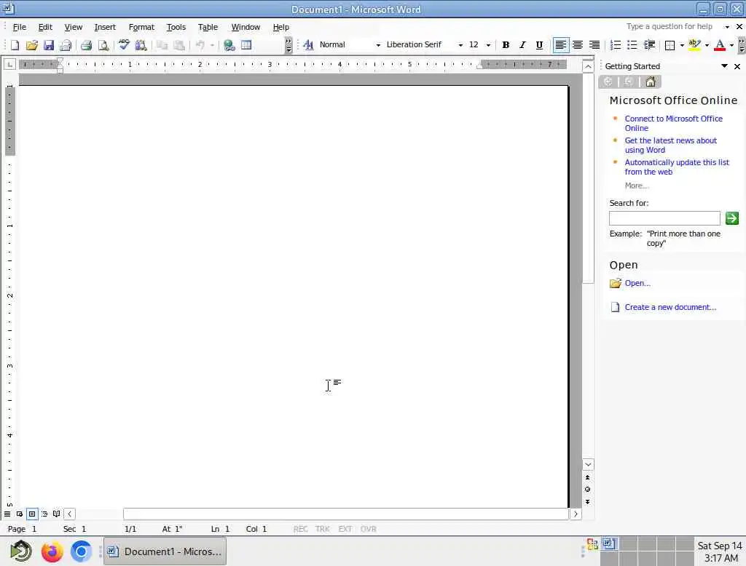746x566 pixels.
Task: Open the File menu
Action: (20, 27)
